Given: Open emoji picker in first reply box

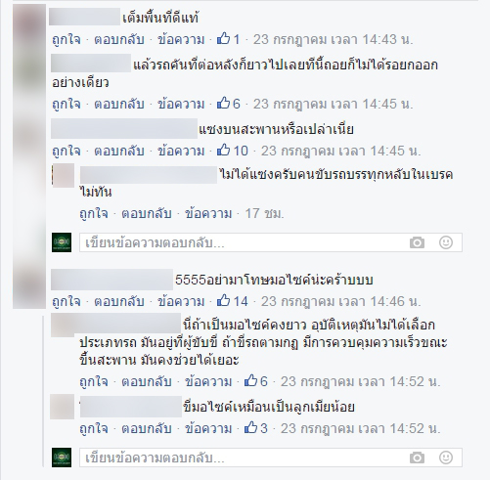Looking at the screenshot, I should coord(446,242).
